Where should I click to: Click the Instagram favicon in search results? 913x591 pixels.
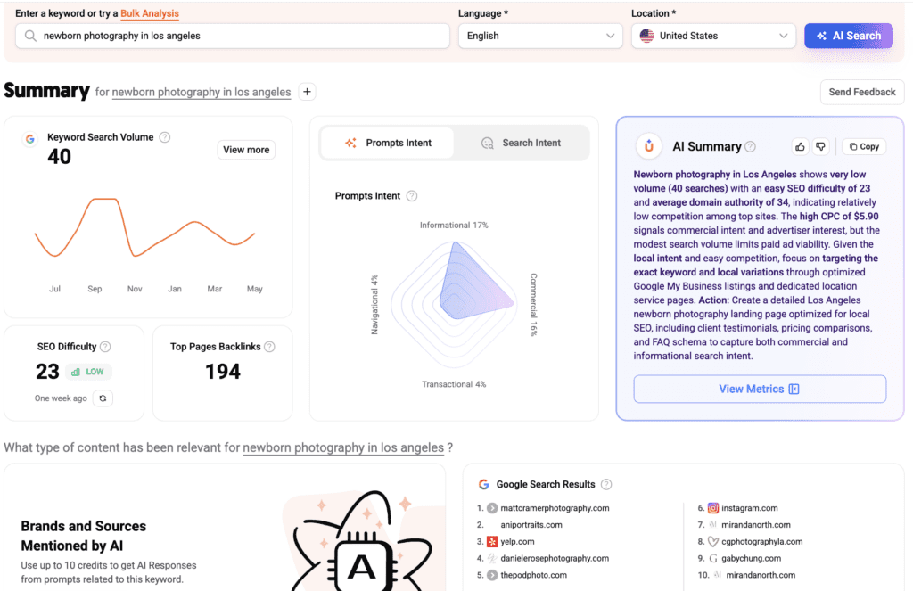712,508
